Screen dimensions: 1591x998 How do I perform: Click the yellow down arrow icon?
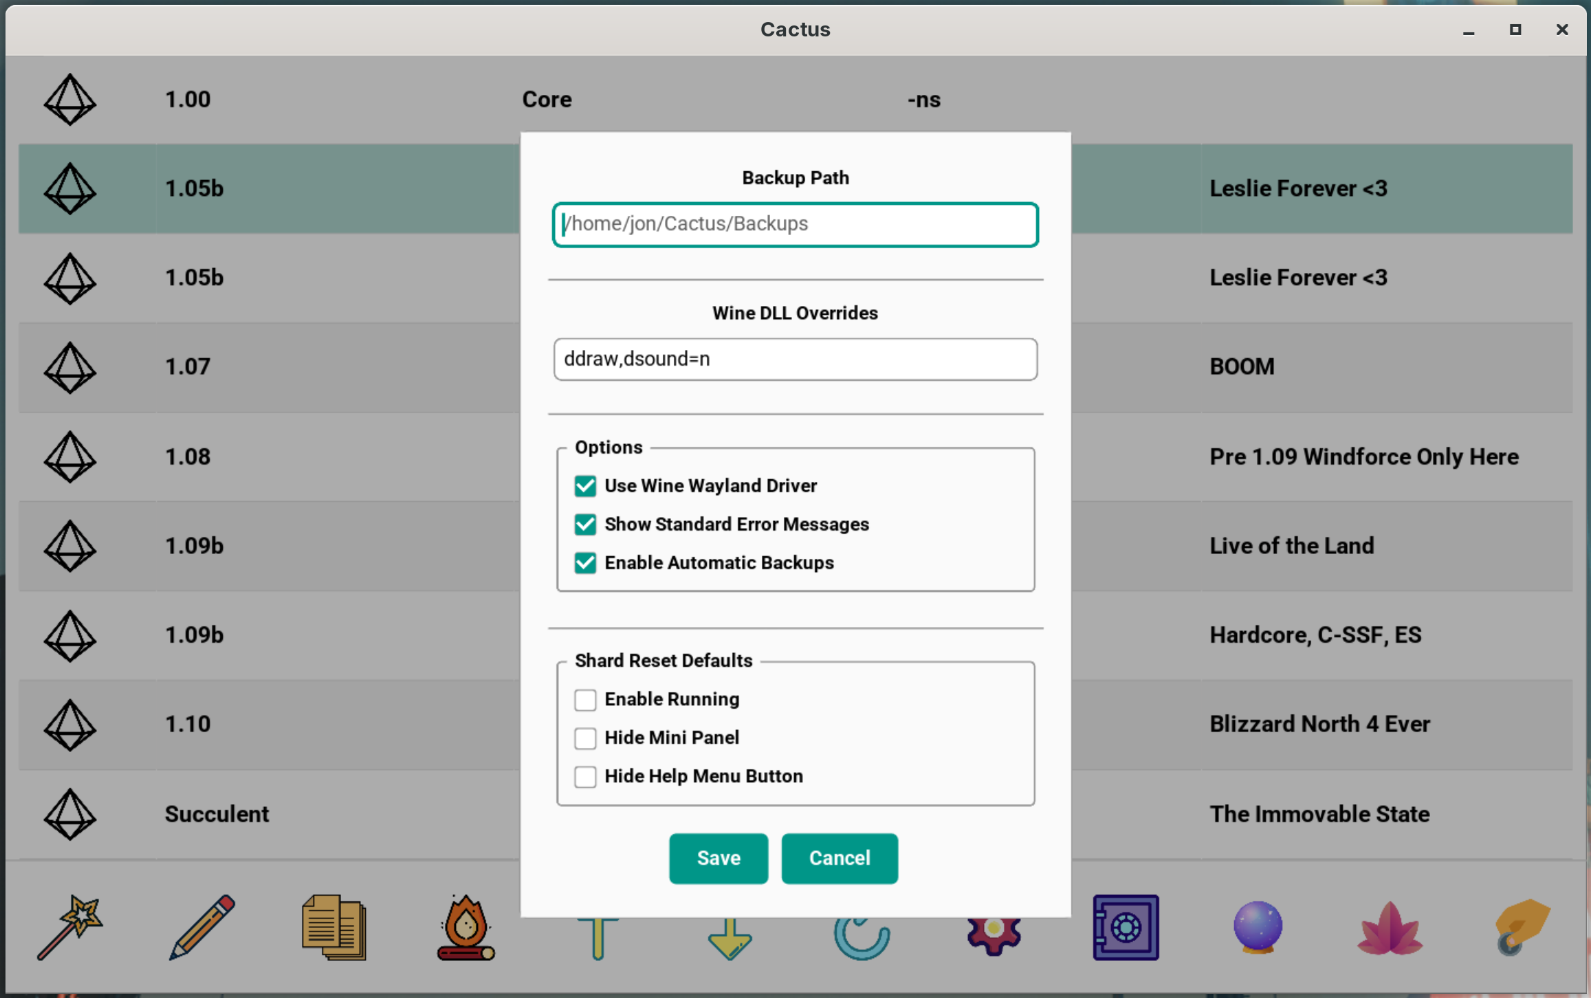(729, 939)
